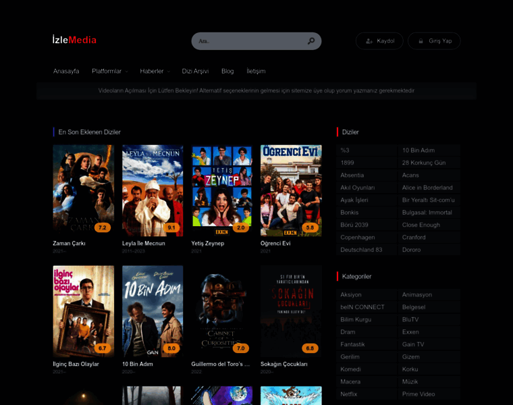Open Dororo series link
This screenshot has height=405, width=513.
(x=429, y=250)
